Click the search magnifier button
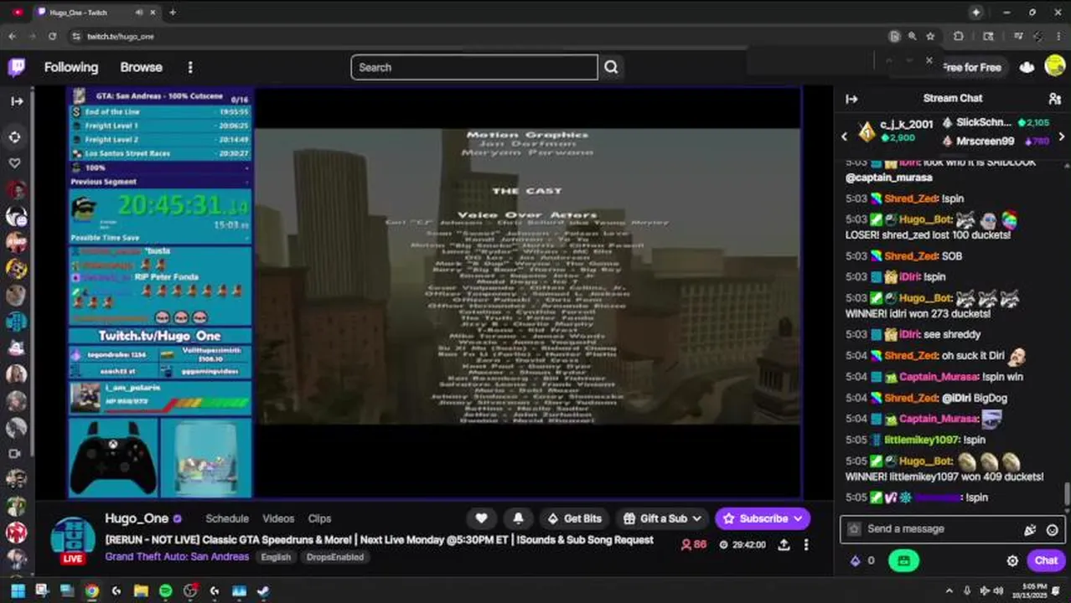This screenshot has height=603, width=1071. [x=611, y=68]
